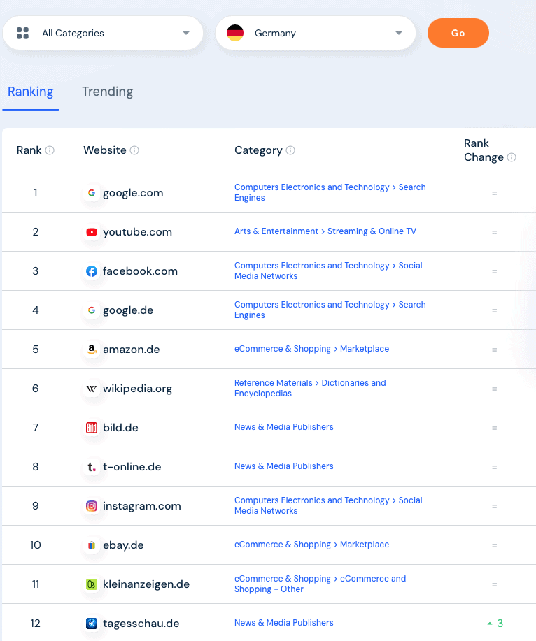Open facebook.com's Social Media Networks category
536x641 pixels.
click(x=329, y=271)
